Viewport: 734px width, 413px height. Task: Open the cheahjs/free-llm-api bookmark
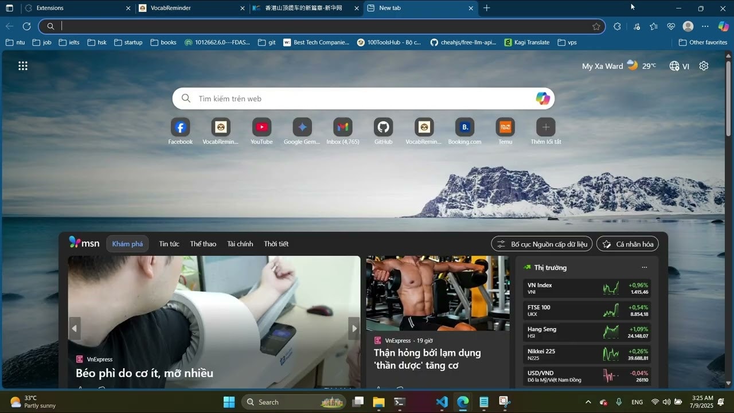point(463,42)
